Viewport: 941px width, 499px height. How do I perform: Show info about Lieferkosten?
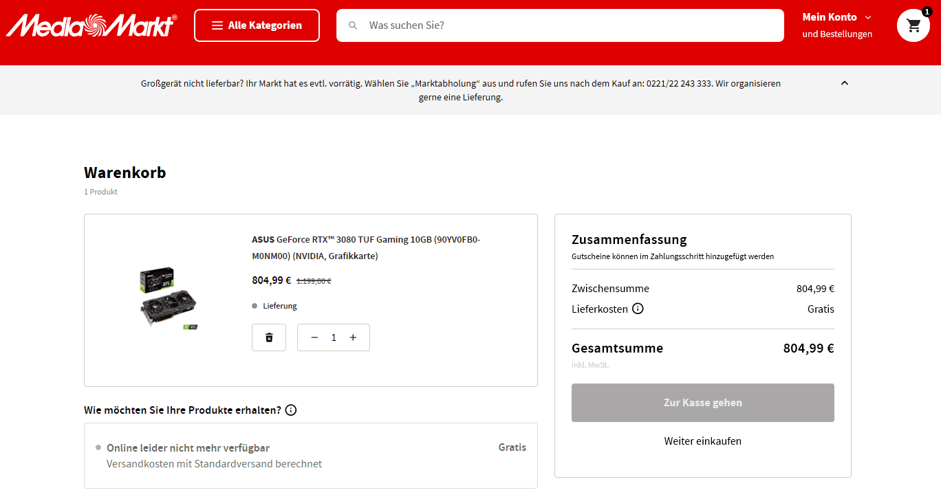(638, 309)
